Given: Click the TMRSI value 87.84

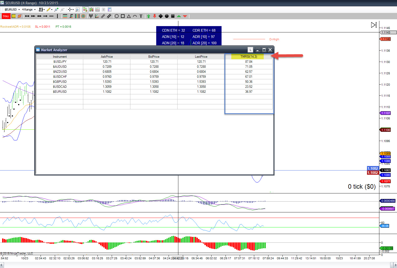Looking at the screenshot, I should 249,62.
